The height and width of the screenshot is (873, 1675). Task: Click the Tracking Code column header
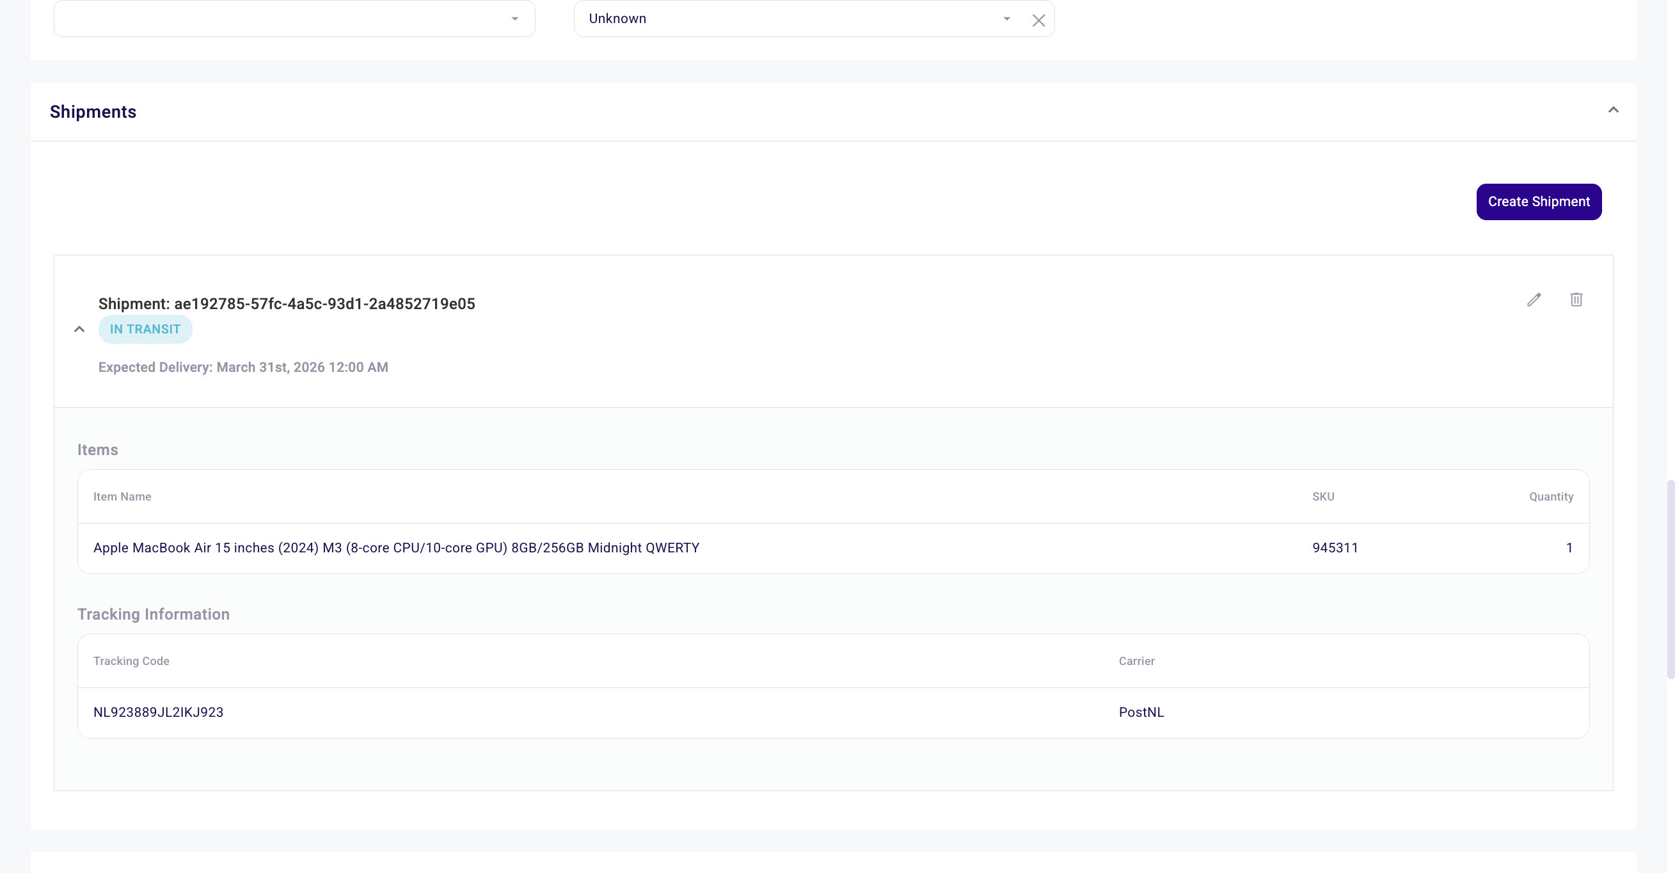(131, 661)
